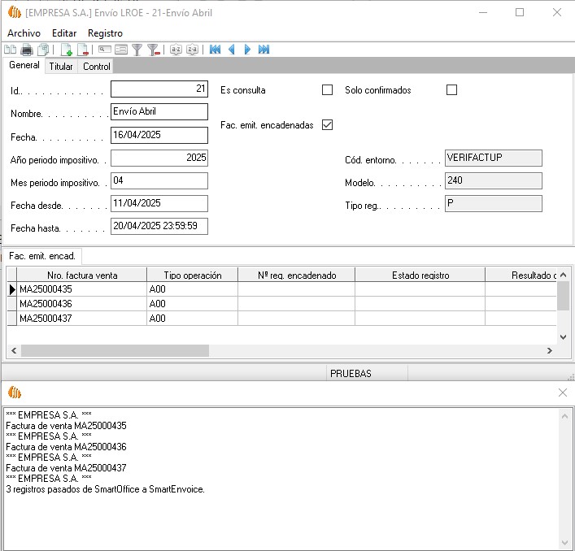The image size is (575, 551).
Task: Enable the Es consulta checkbox
Action: tap(327, 90)
